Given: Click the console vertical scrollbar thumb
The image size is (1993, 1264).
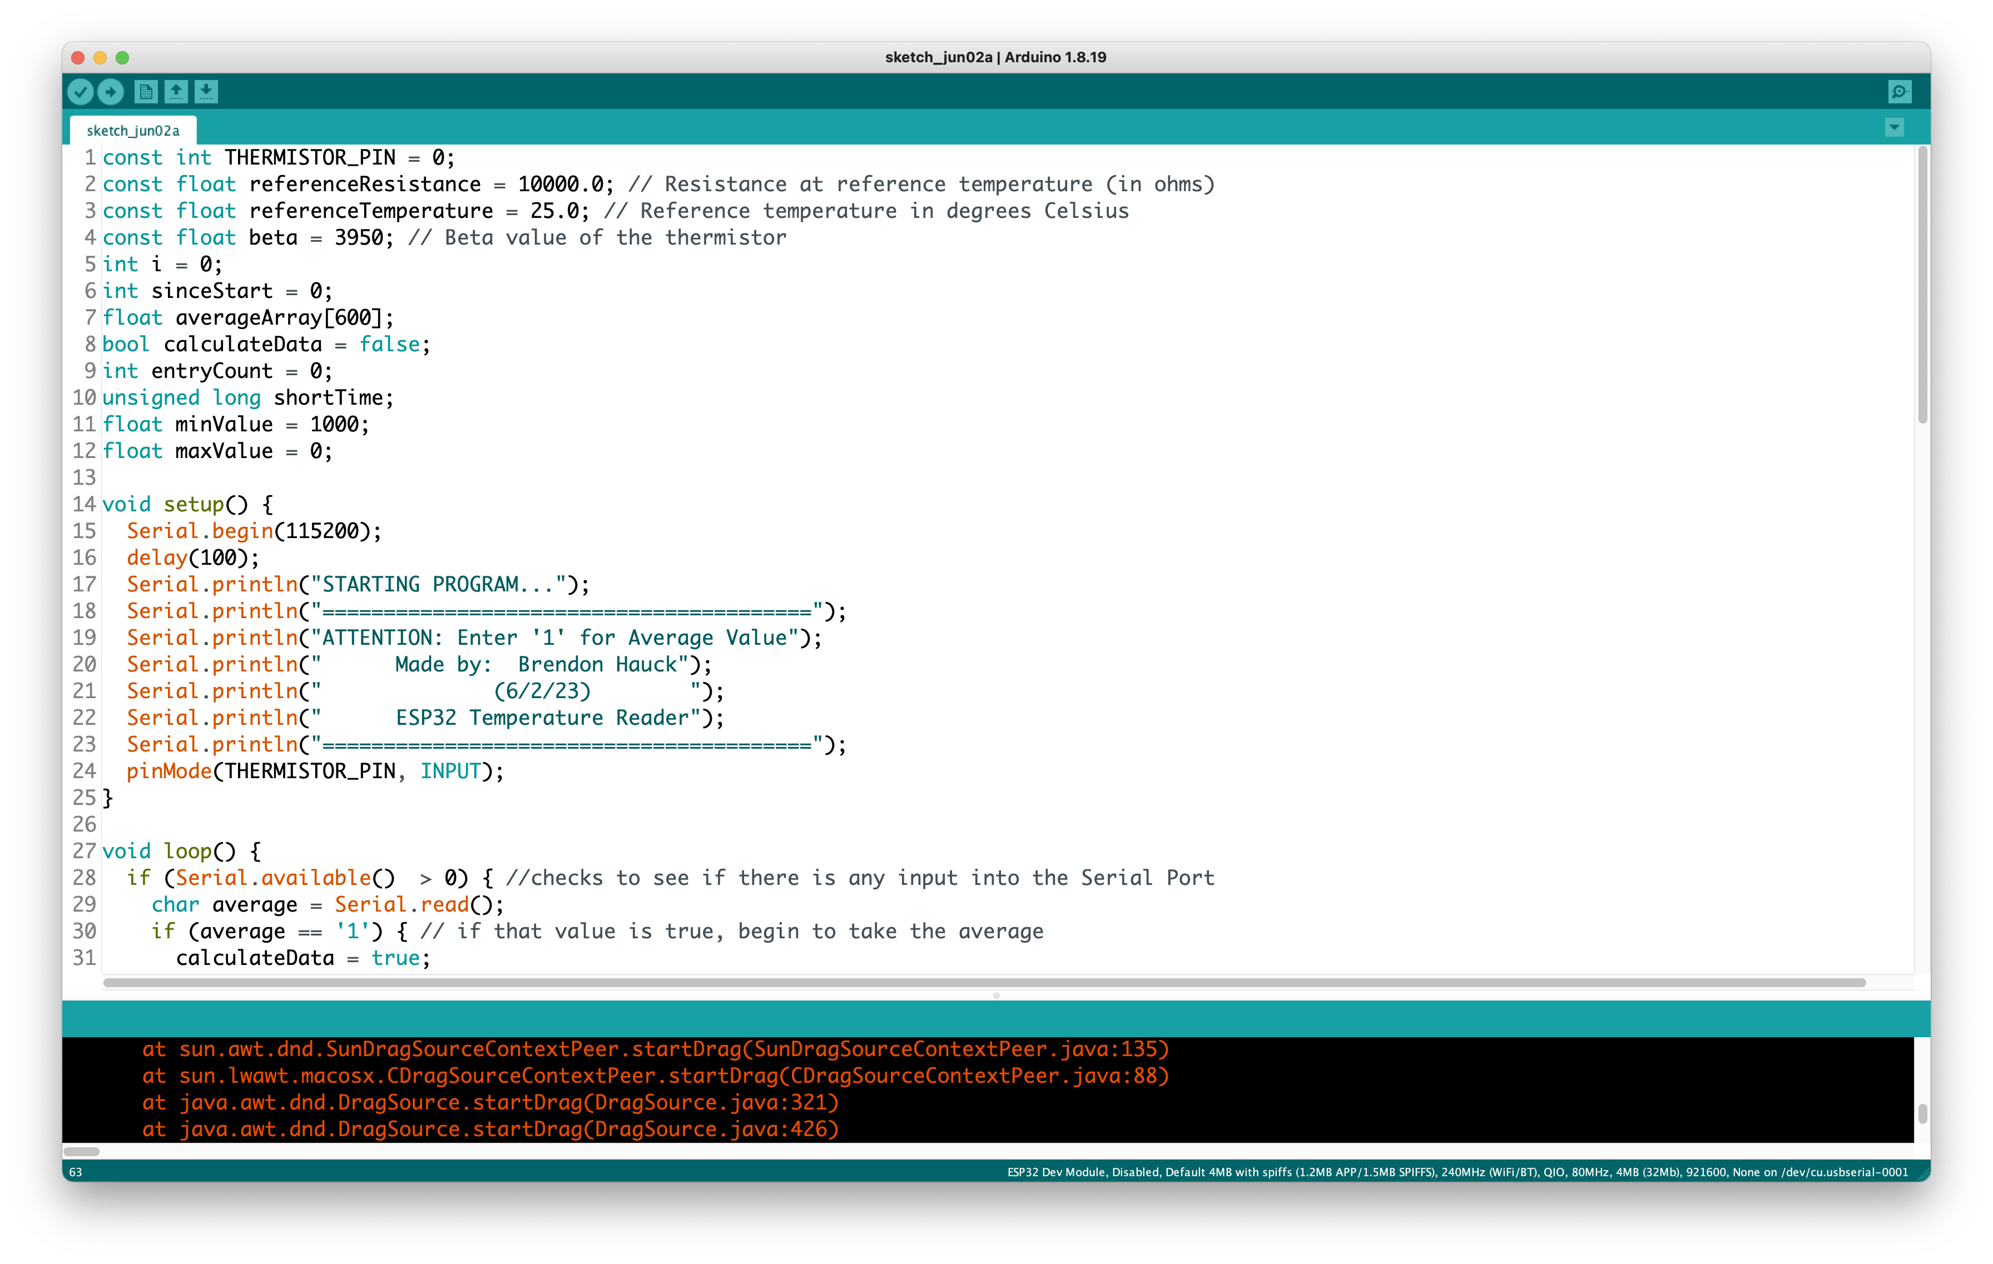Looking at the screenshot, I should [x=1922, y=1113].
